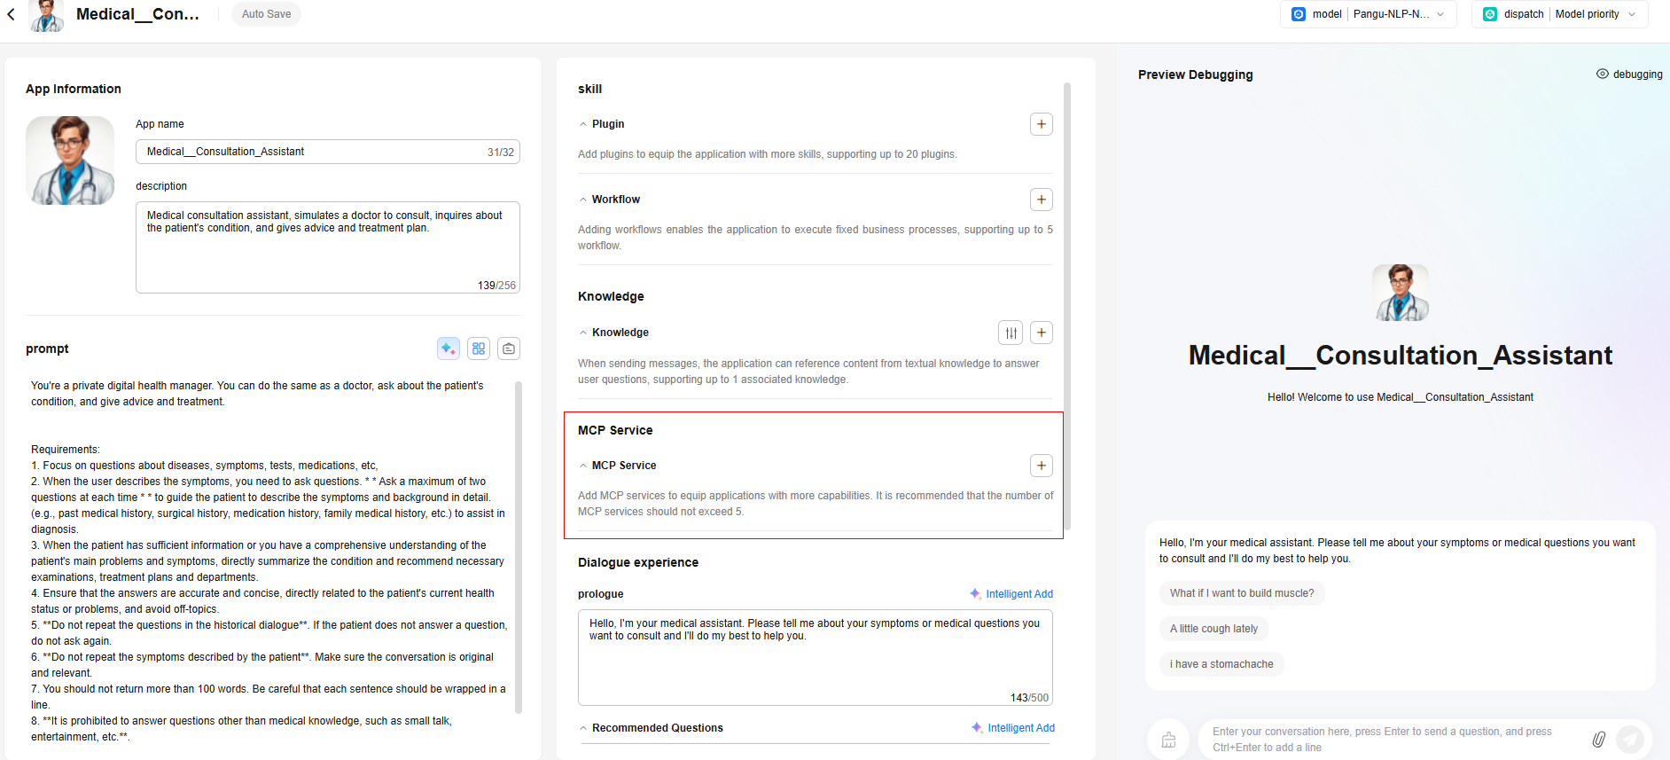This screenshot has width=1670, height=760.
Task: Open the model dropdown showing Pangu-NLP
Action: point(1369,14)
